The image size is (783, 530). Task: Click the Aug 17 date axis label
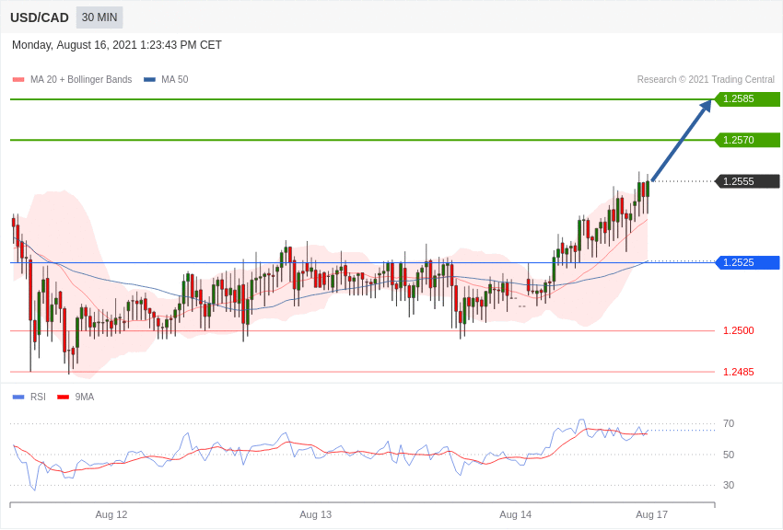pyautogui.click(x=651, y=514)
